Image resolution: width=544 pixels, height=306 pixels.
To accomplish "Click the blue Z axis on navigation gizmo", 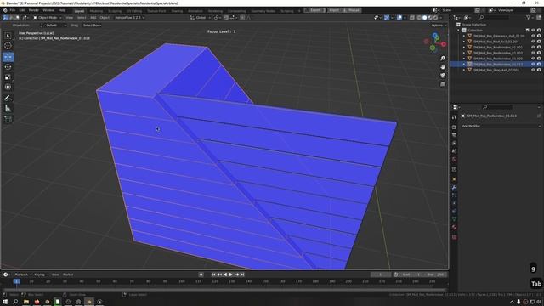I will tap(435, 36).
